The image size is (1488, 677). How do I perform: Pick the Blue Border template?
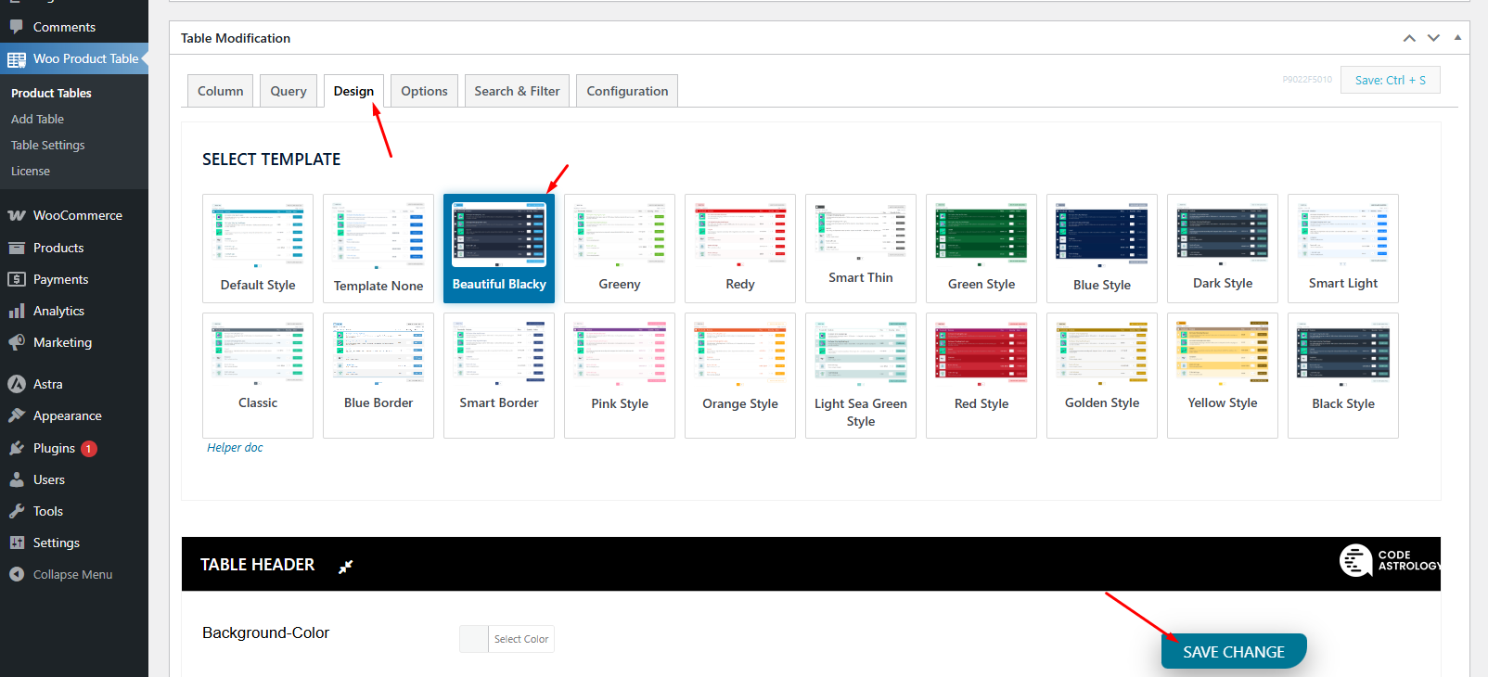point(378,376)
